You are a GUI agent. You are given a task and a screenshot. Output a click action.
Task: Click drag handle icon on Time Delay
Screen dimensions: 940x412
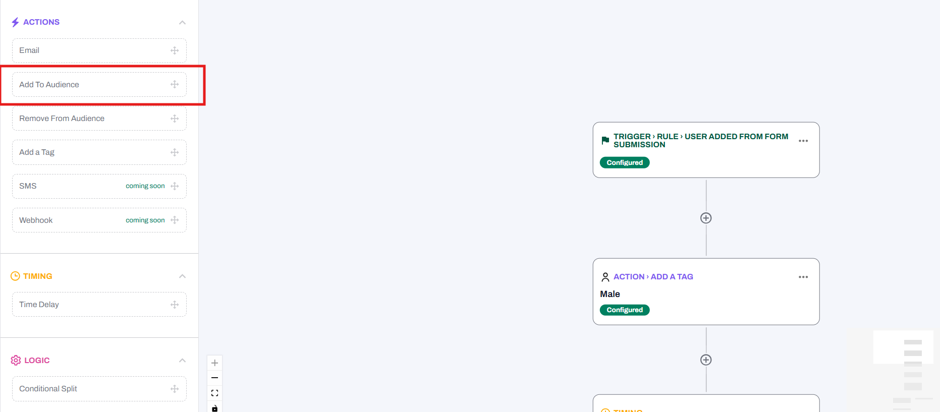[175, 305]
